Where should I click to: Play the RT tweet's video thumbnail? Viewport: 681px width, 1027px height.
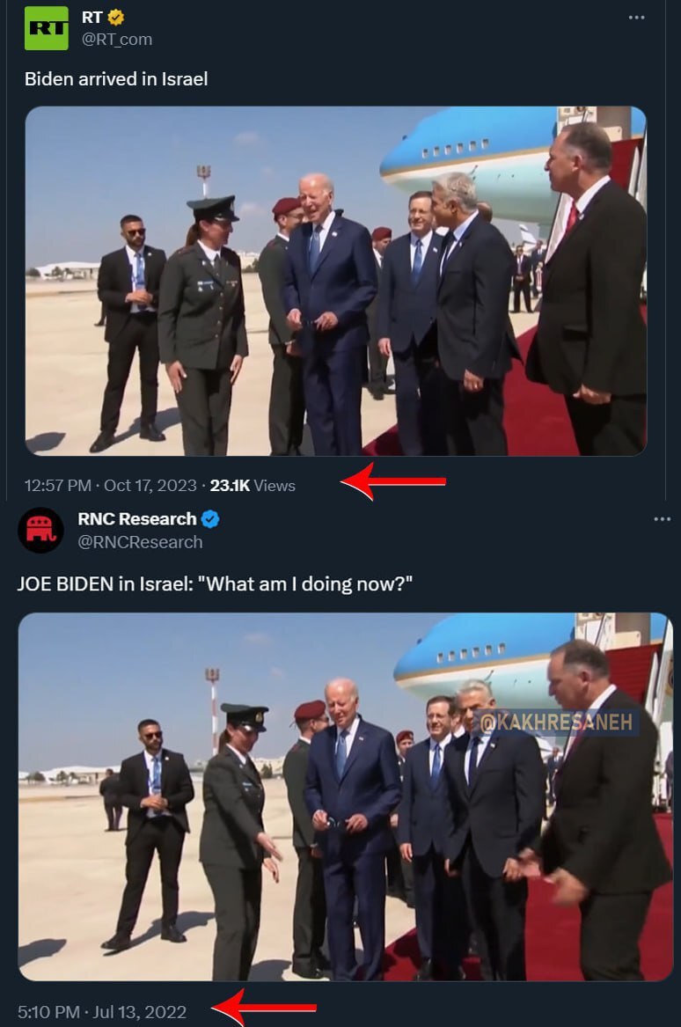[335, 281]
